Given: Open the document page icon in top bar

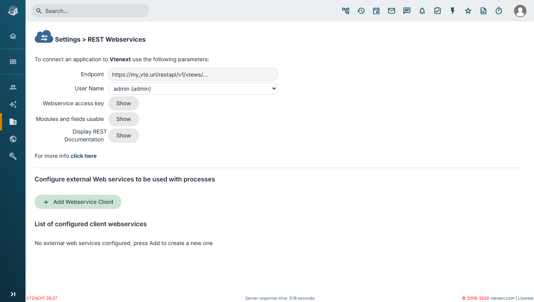Looking at the screenshot, I should tap(483, 11).
